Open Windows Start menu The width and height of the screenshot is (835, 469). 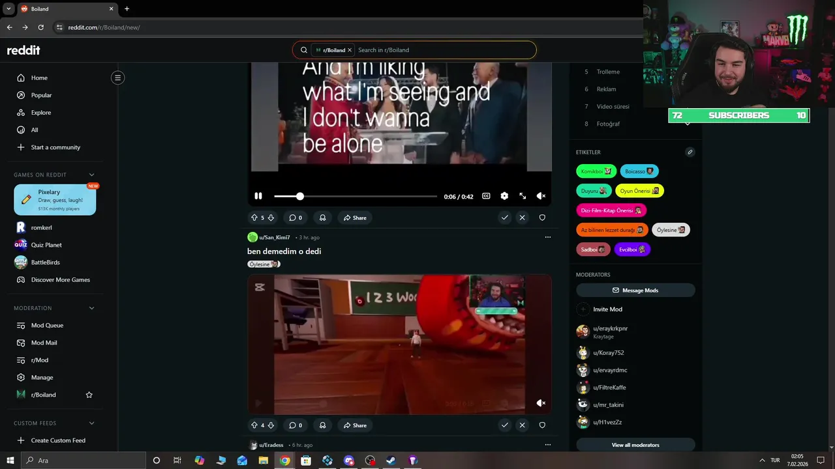click(10, 461)
